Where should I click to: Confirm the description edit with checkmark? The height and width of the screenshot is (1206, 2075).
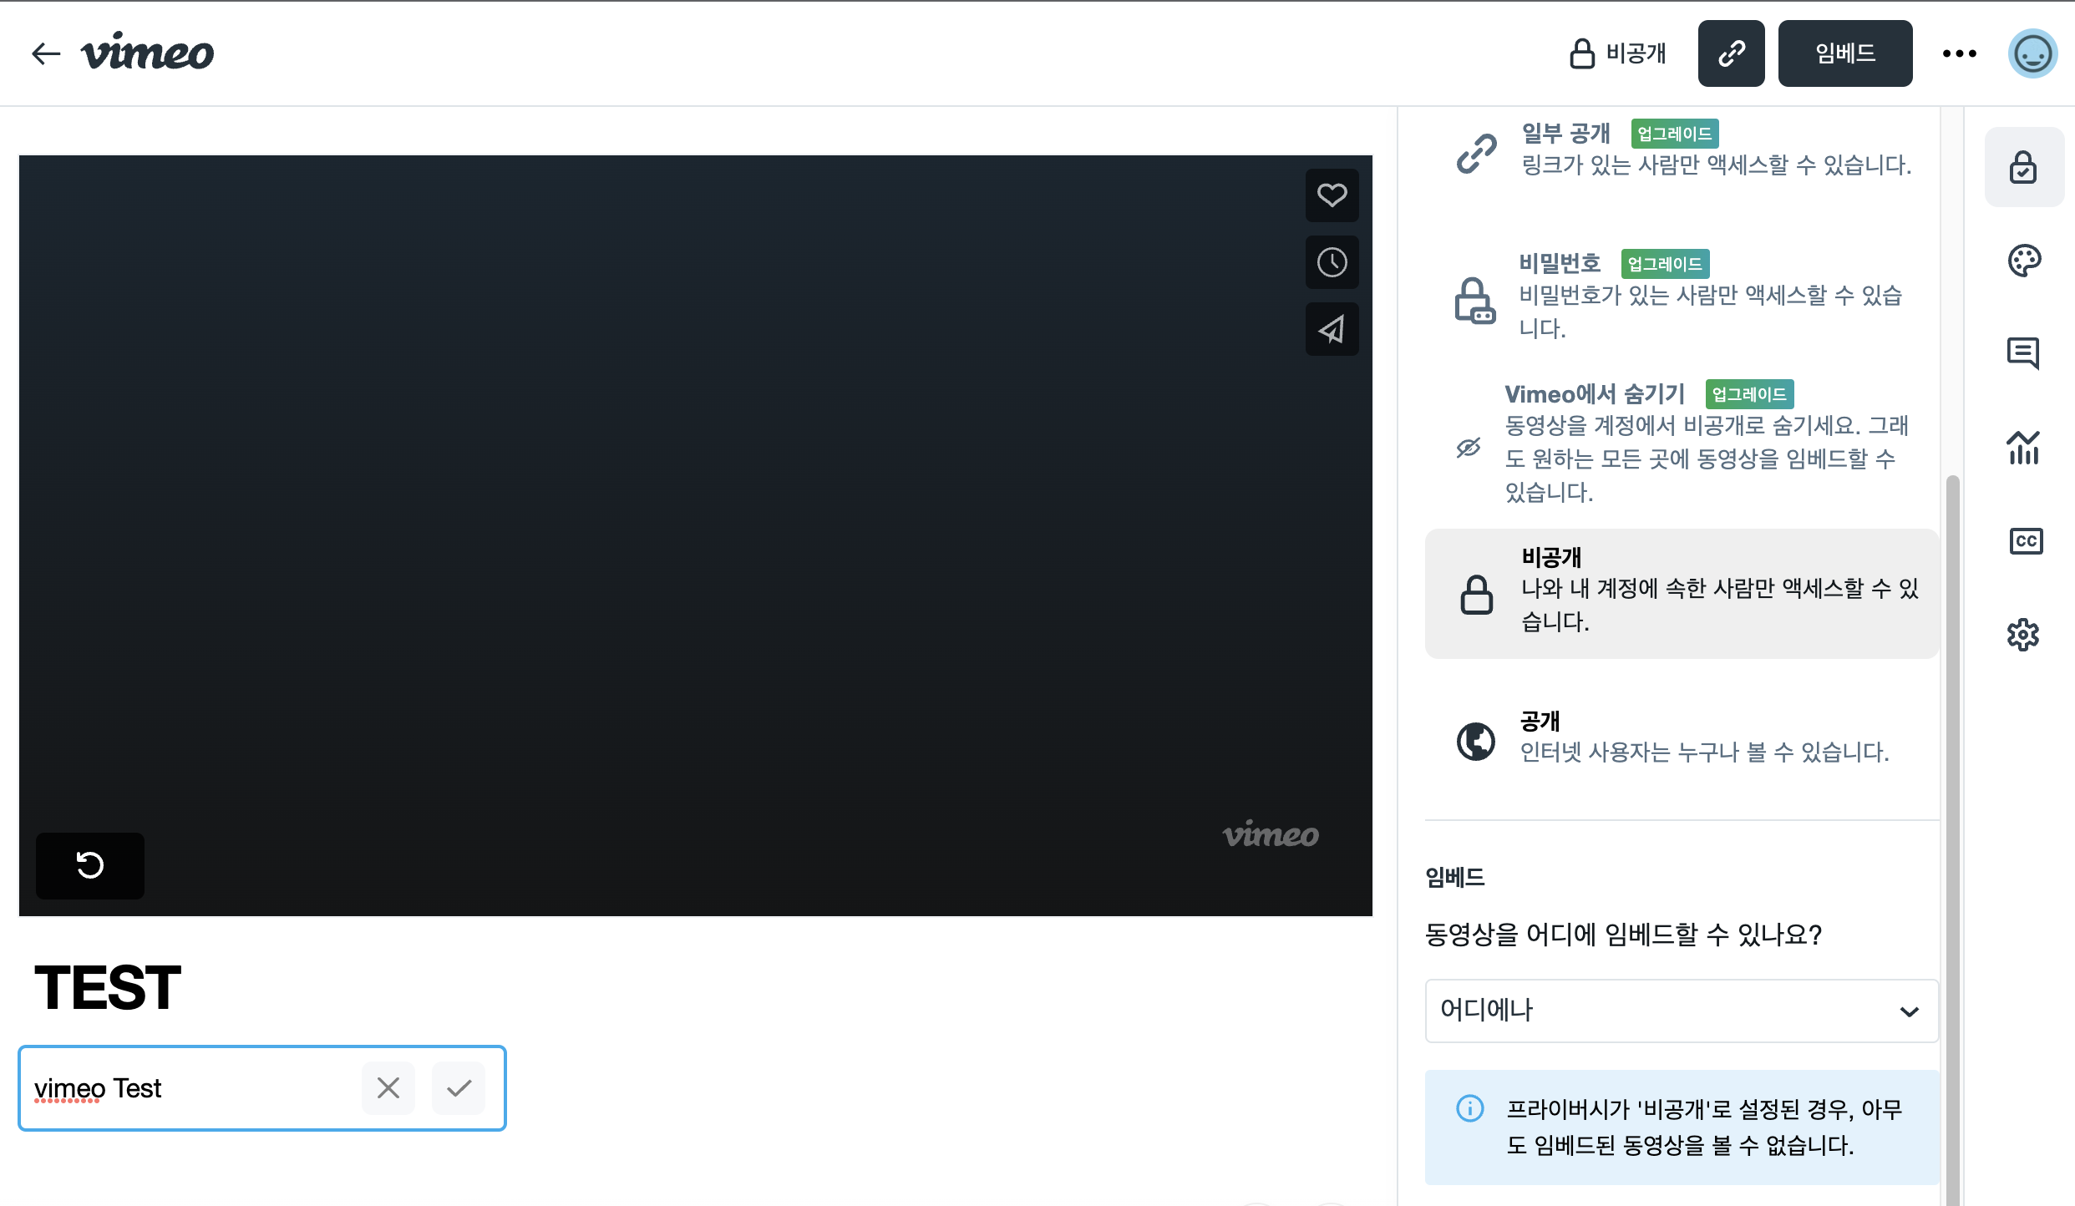[459, 1087]
